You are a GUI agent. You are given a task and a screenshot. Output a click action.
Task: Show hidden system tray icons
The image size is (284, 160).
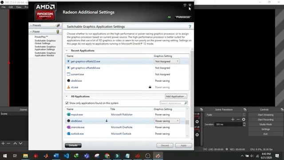click(x=242, y=156)
